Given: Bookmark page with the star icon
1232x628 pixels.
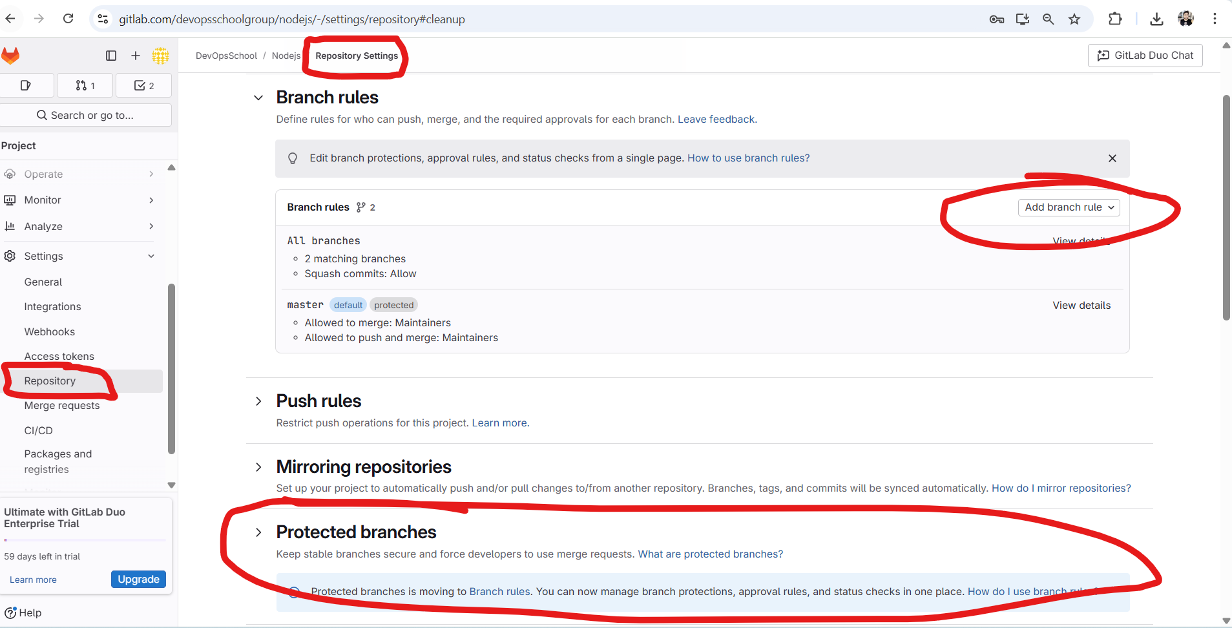Looking at the screenshot, I should (x=1074, y=19).
